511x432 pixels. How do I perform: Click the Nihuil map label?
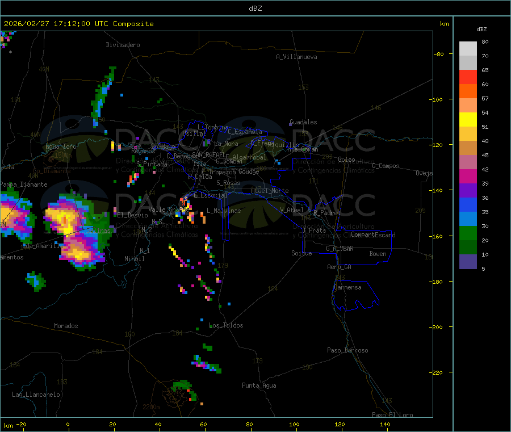135,259
